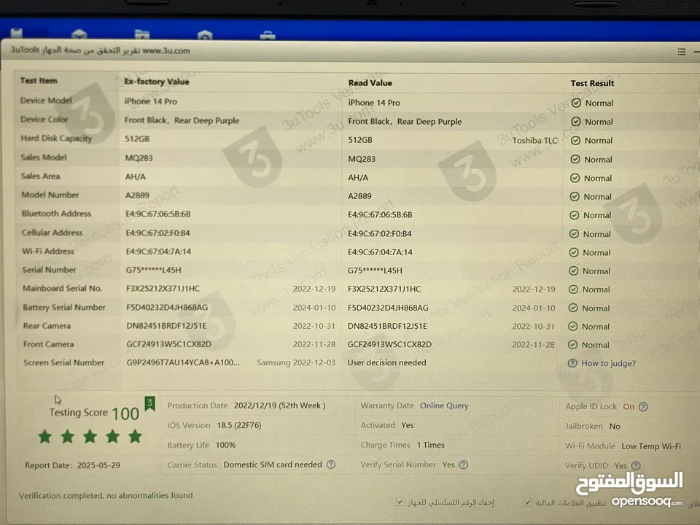Select the 'Device Color' row label
Screen dimensions: 700x525
44,119
